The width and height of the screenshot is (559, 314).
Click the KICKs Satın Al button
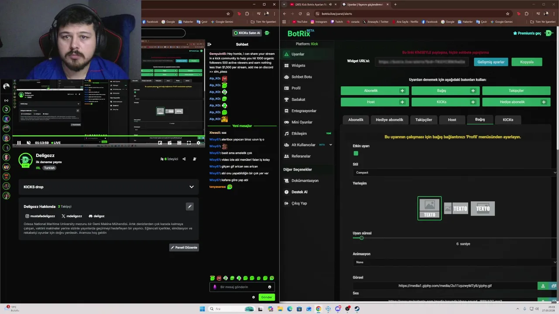tap(247, 33)
